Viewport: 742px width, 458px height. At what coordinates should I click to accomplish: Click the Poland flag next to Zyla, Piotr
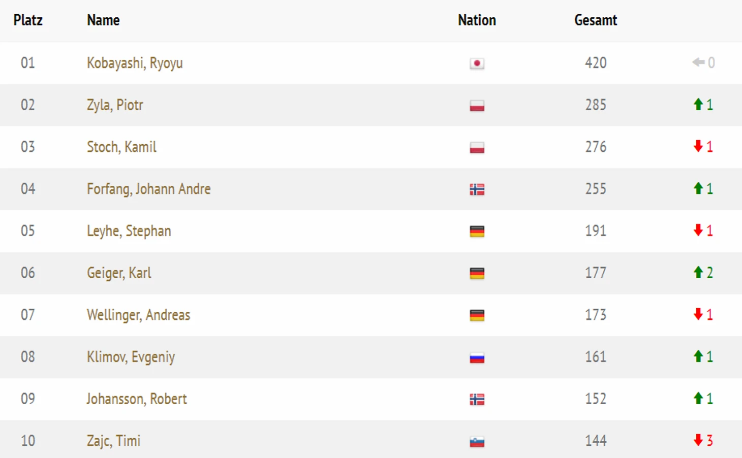[477, 106]
